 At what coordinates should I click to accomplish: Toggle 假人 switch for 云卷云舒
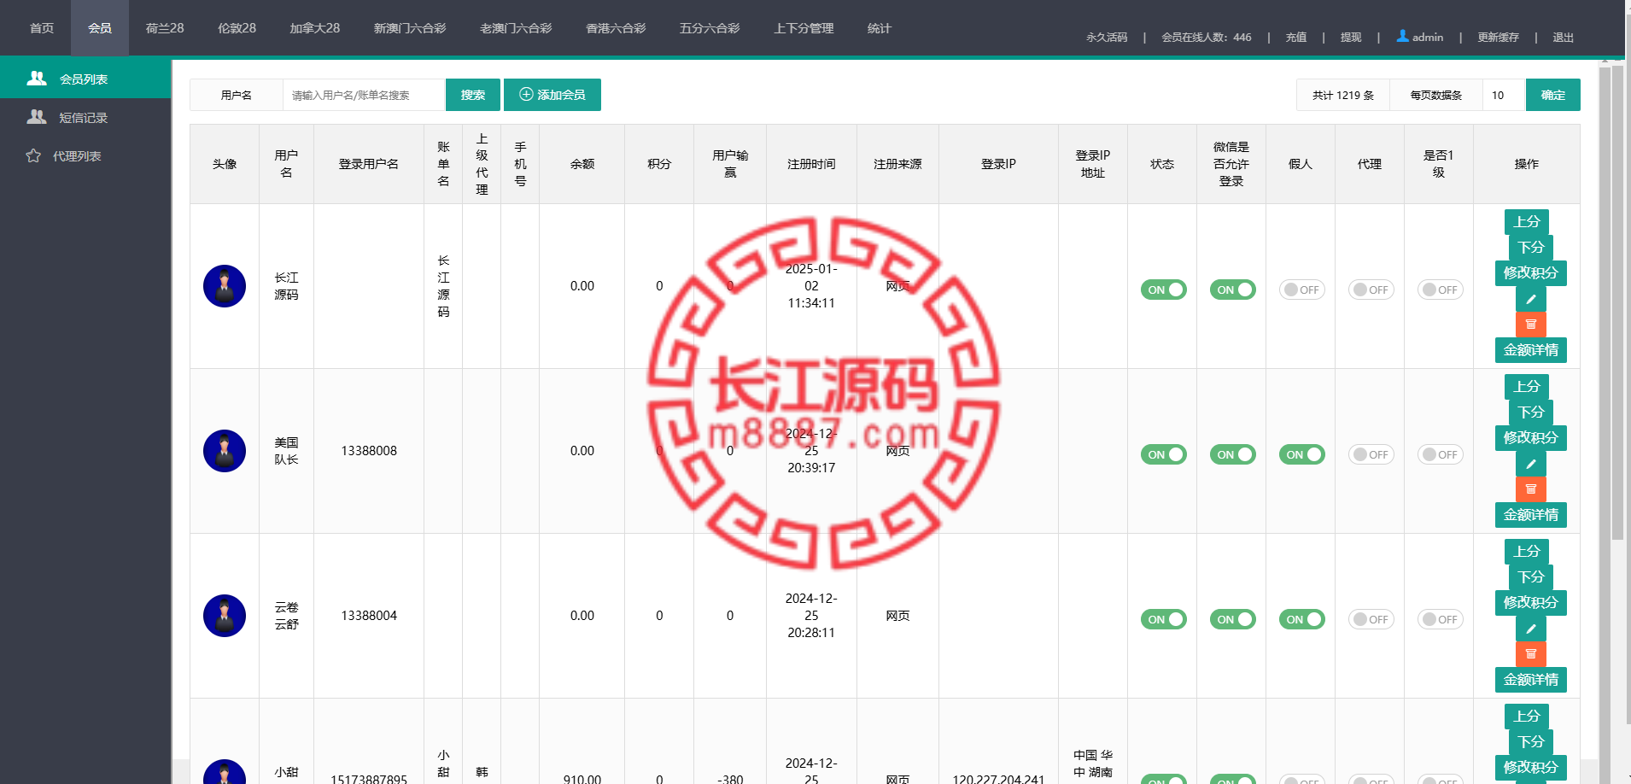(1301, 619)
